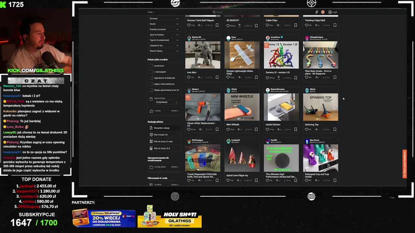This screenshot has height=233, width=415.
Task: Open the Dummy 13 colorful figures thumbnail
Action: (x=281, y=55)
